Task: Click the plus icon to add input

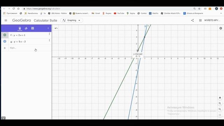Action: 5,48
